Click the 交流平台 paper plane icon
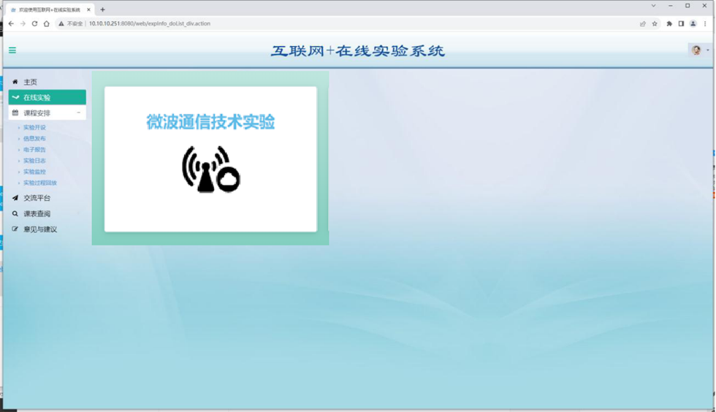This screenshot has height=412, width=716. (x=15, y=198)
